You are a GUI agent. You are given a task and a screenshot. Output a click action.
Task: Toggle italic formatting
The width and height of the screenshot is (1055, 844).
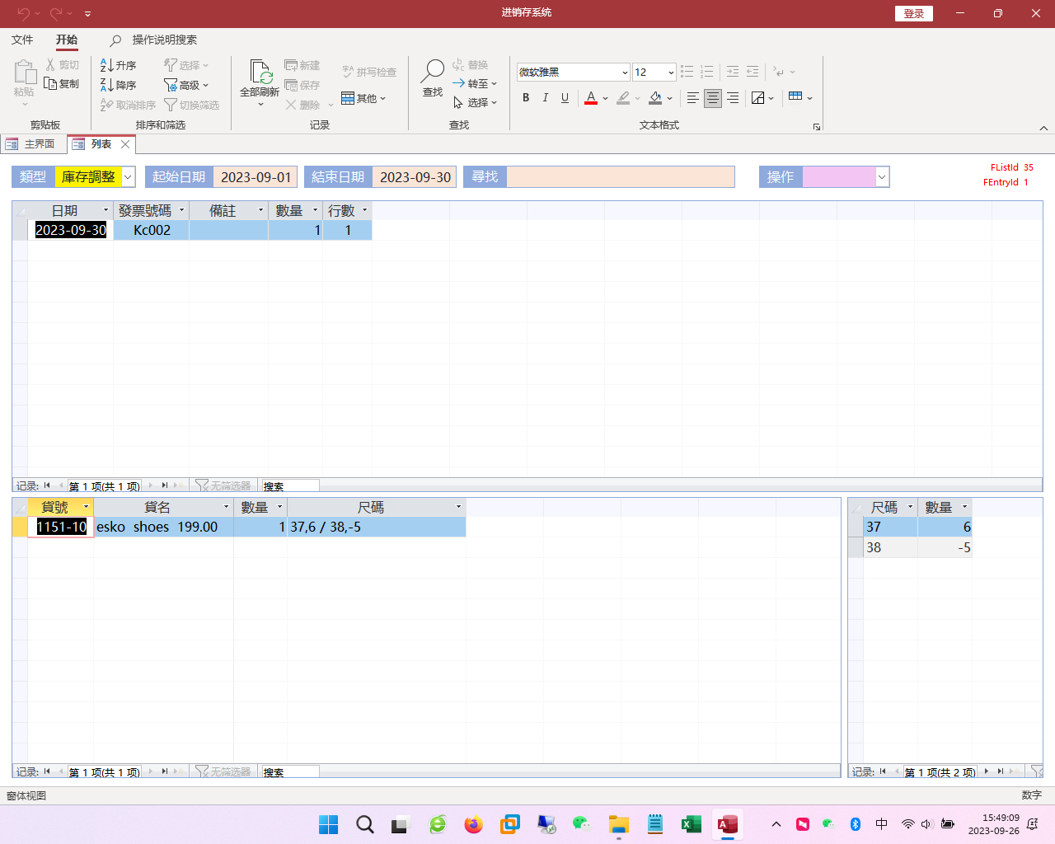(x=545, y=98)
